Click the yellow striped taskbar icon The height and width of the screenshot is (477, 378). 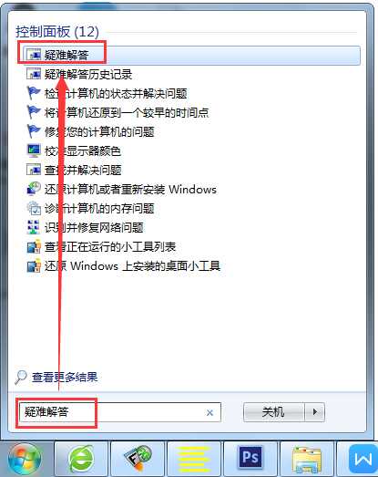[194, 459]
